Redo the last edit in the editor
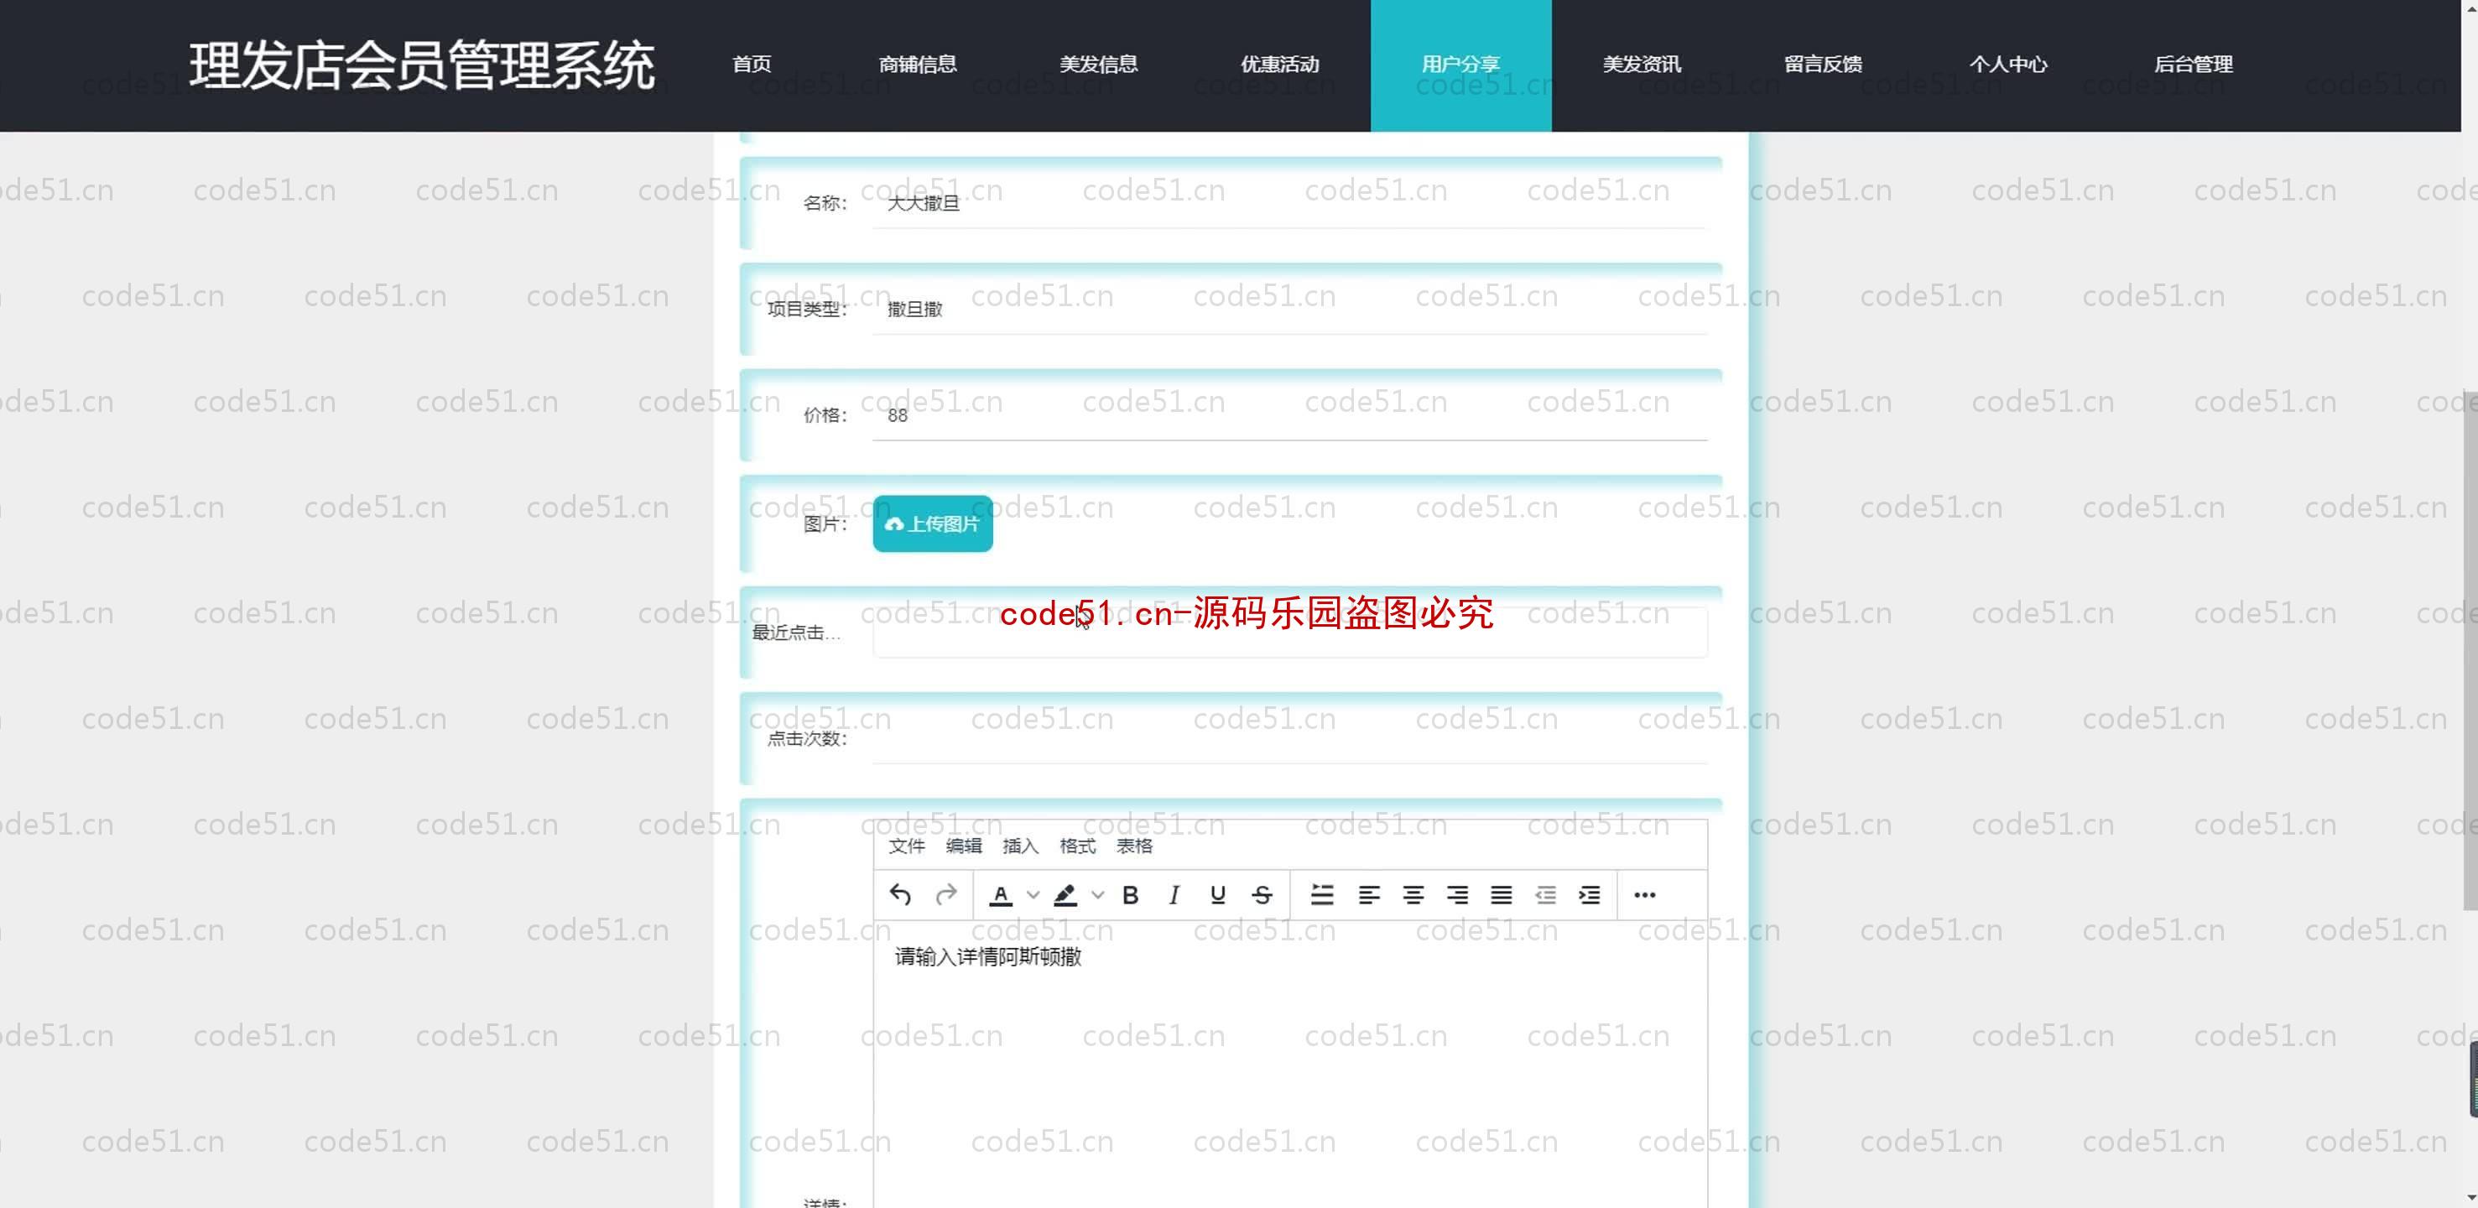Viewport: 2478px width, 1208px height. pyautogui.click(x=945, y=895)
